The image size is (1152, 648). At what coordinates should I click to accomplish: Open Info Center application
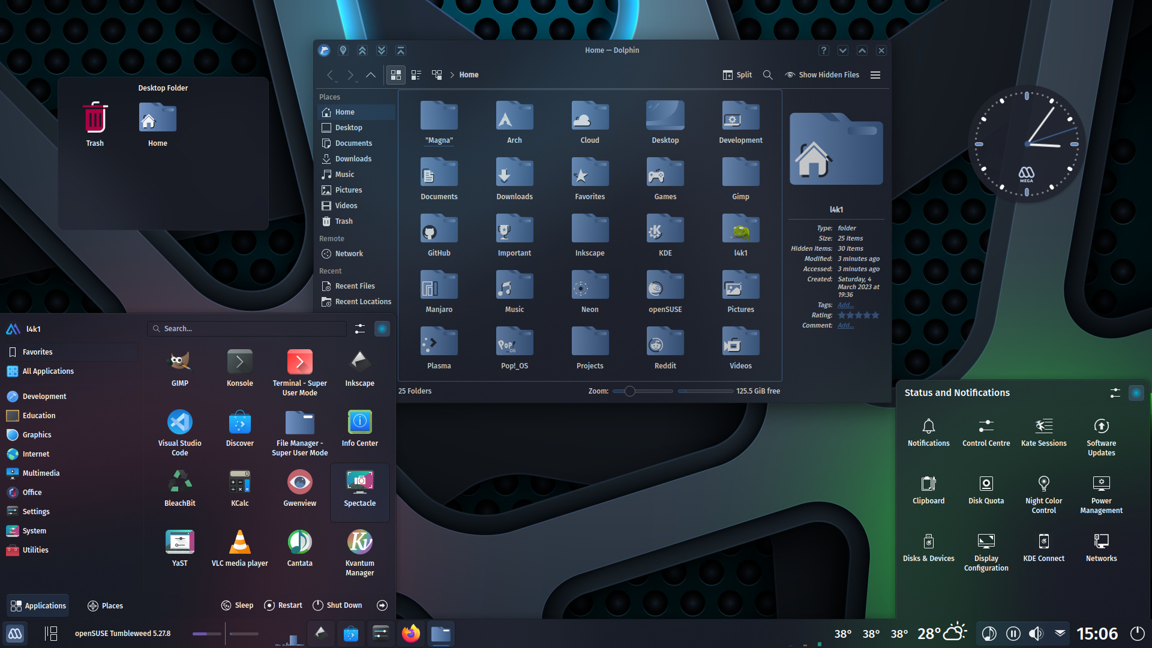(360, 428)
